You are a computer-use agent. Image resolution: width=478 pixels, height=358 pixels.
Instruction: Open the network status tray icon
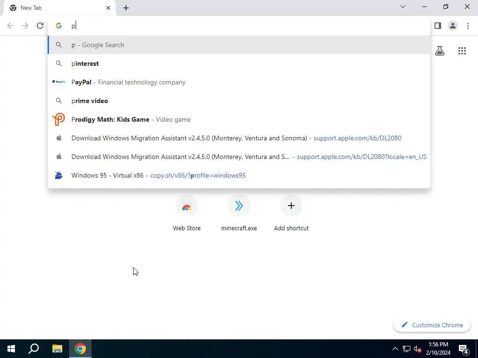[407, 349]
